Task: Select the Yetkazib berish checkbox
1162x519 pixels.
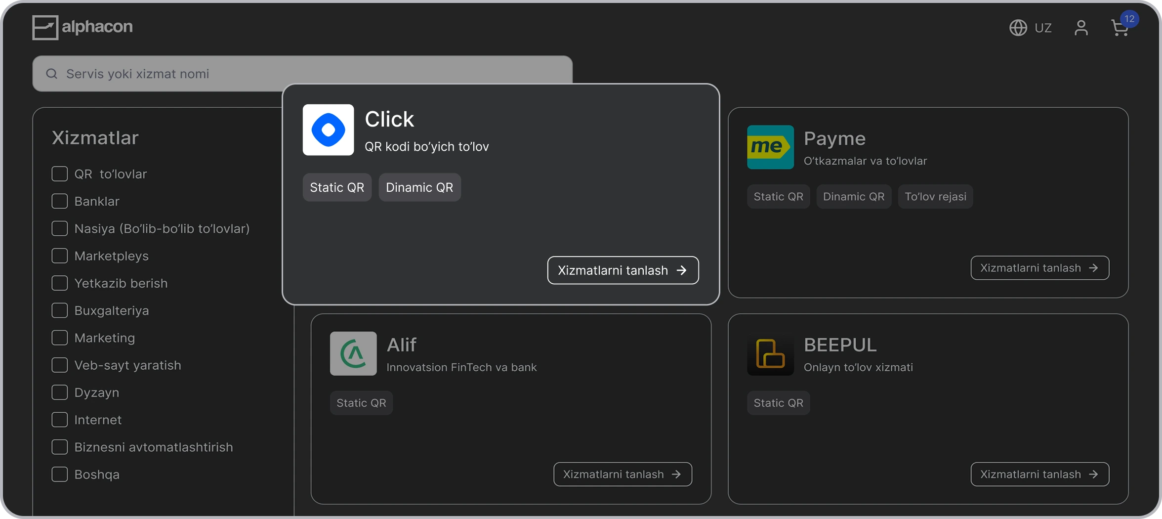Action: click(x=60, y=283)
